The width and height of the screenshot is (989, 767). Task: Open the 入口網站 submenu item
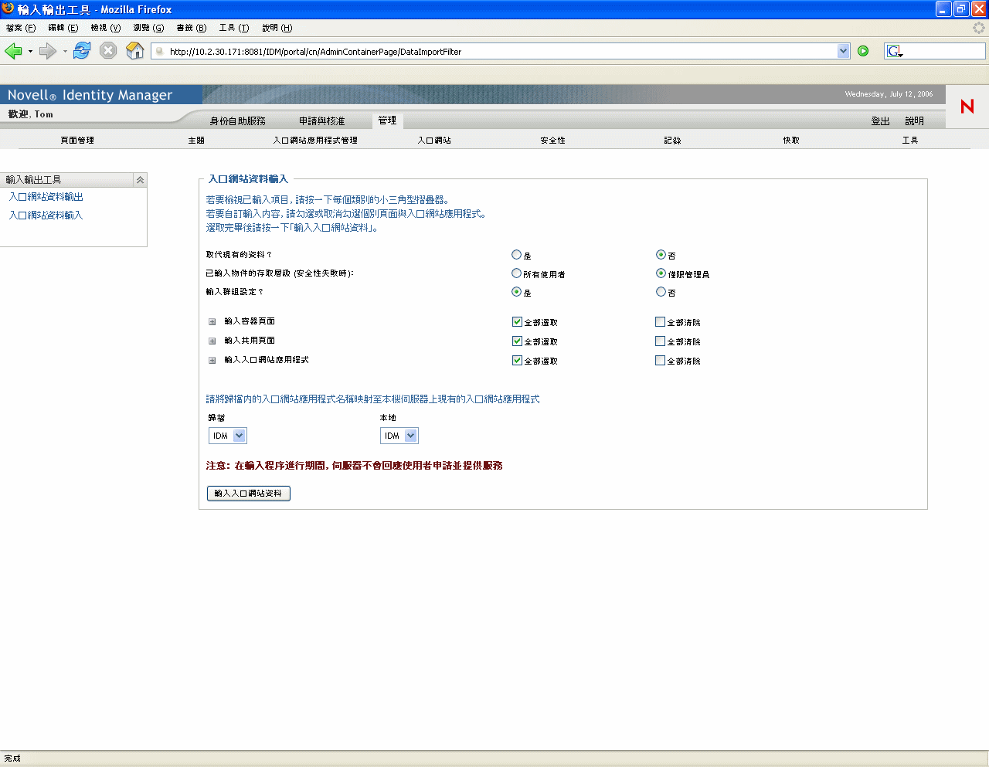tap(434, 141)
